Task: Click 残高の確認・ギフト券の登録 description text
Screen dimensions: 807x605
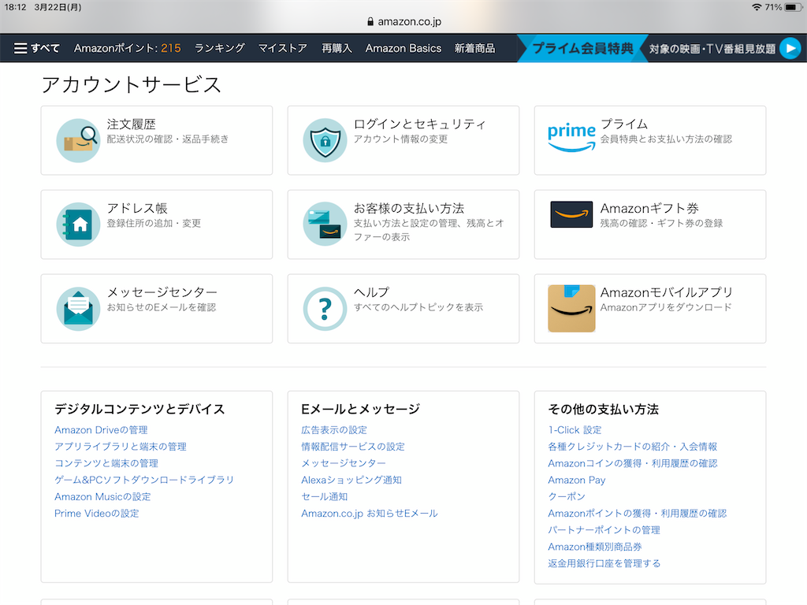Action: coord(661,223)
